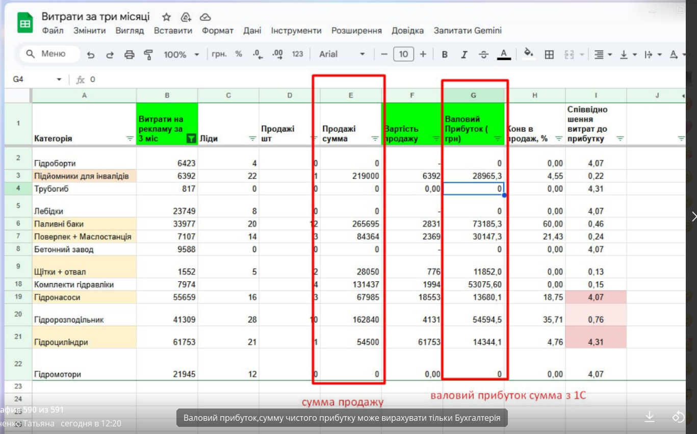Open the active filter on Витрати на рекламу
The image size is (697, 434).
191,138
